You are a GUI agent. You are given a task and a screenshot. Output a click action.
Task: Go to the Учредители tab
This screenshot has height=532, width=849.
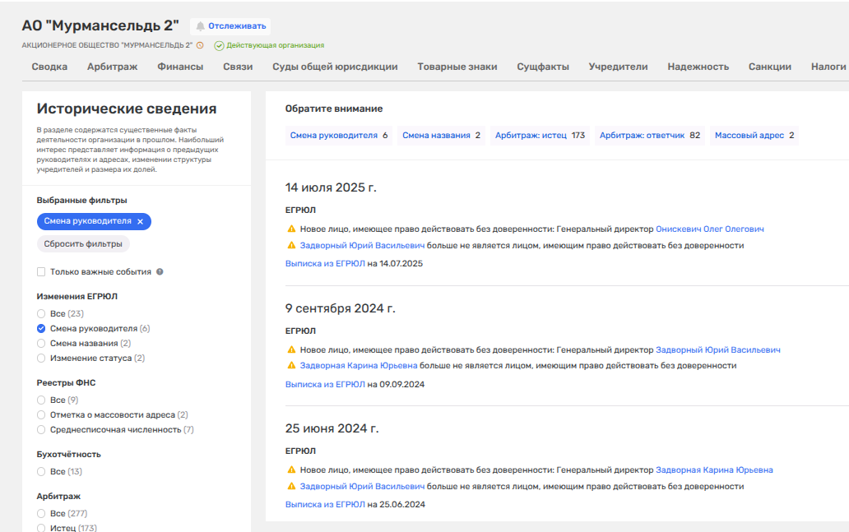click(x=618, y=67)
